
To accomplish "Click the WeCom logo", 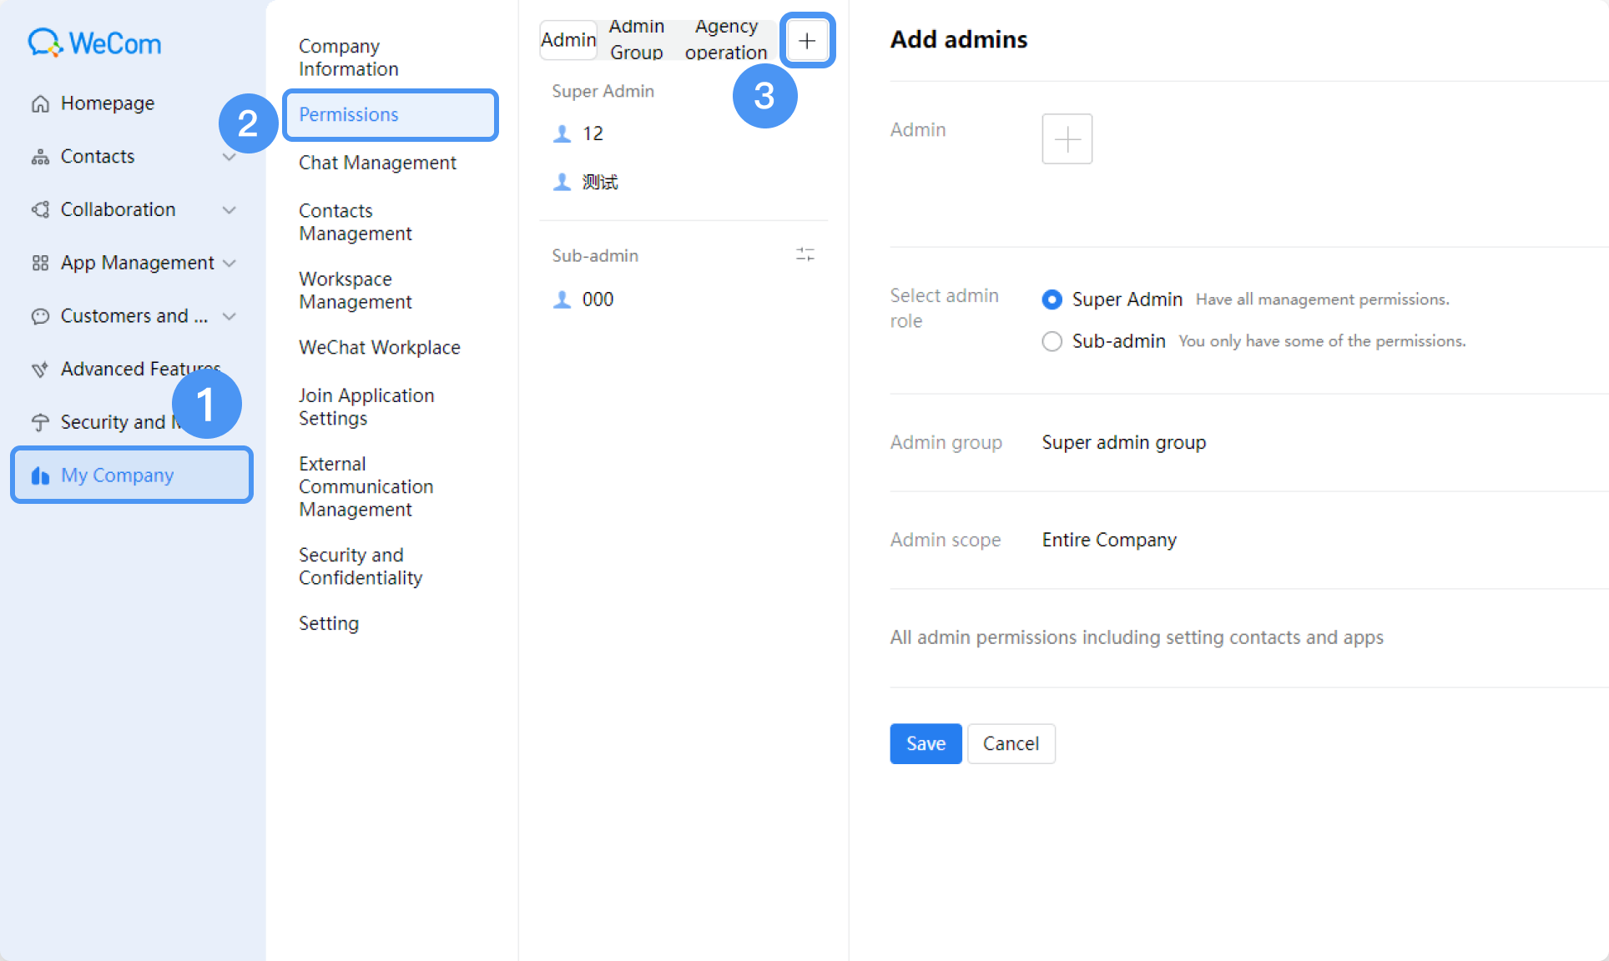I will click(x=94, y=43).
